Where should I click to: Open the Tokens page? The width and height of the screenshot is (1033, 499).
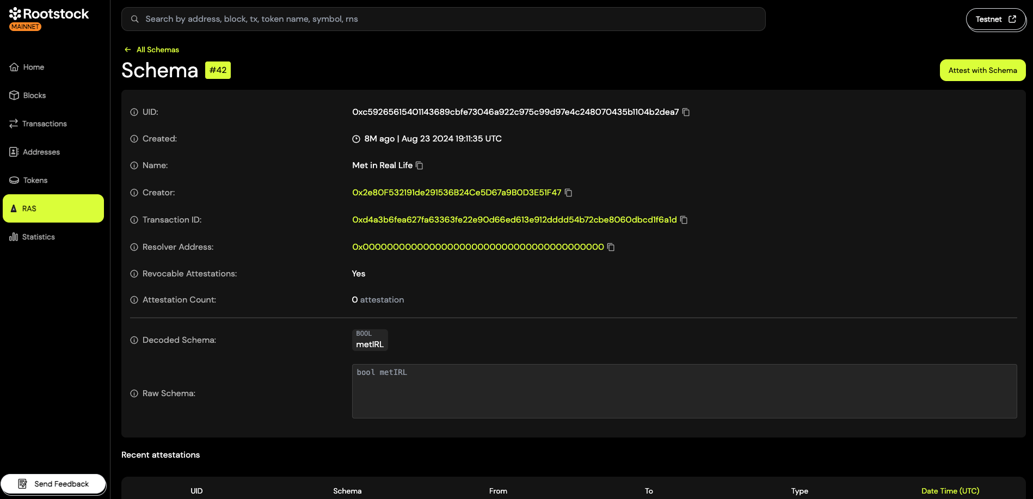[35, 180]
